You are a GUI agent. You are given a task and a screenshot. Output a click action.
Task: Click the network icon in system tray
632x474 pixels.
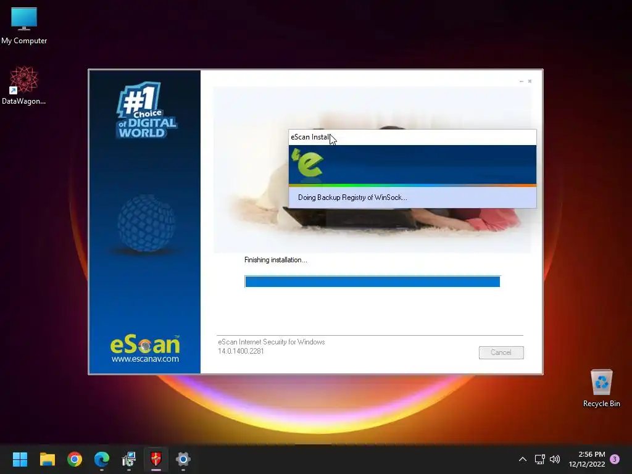coord(539,459)
